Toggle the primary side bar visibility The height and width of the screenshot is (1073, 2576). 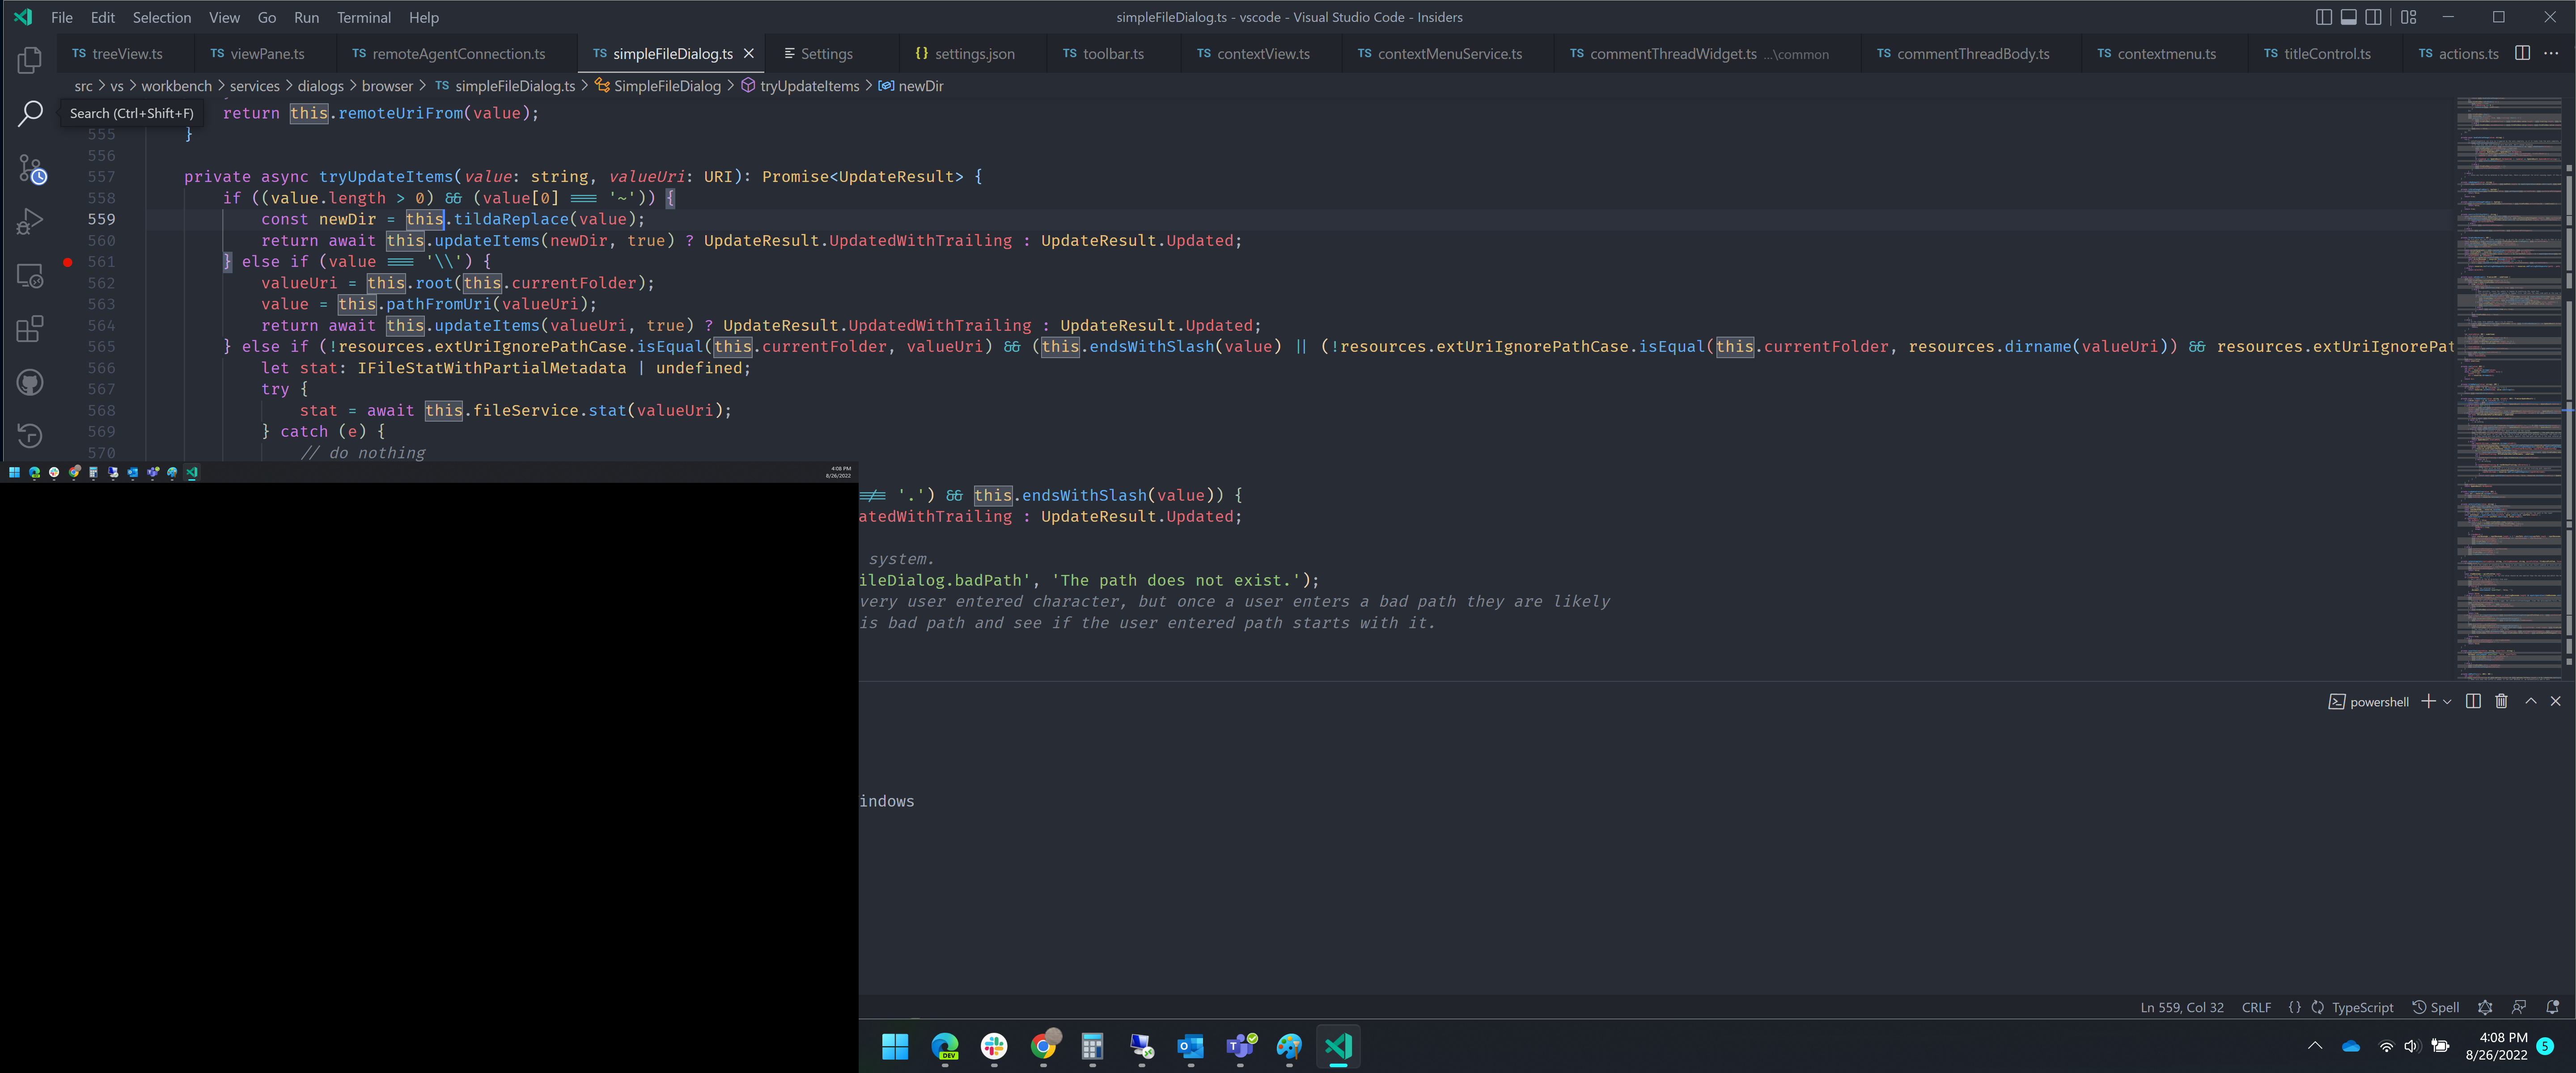click(x=2324, y=17)
